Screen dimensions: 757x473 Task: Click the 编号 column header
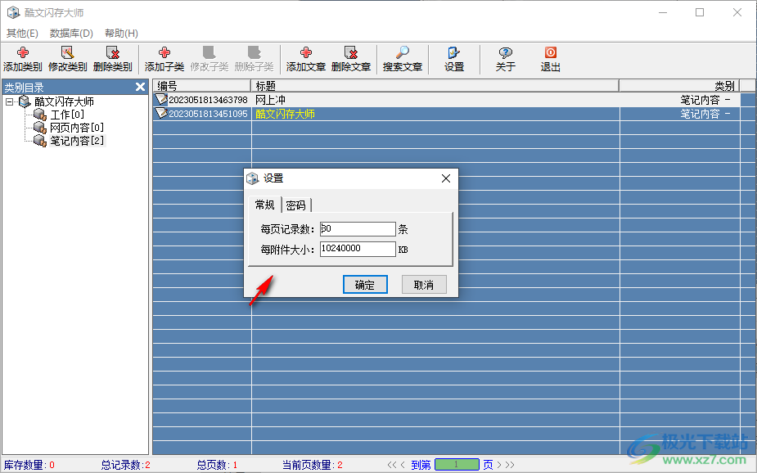coord(202,86)
